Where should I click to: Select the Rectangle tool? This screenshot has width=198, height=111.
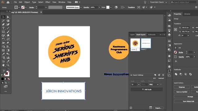tap(3, 32)
